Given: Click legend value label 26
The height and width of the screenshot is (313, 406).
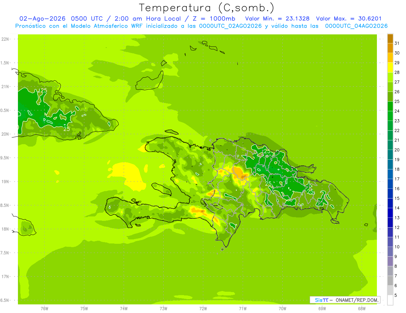Looking at the screenshot, I should coord(397,92).
